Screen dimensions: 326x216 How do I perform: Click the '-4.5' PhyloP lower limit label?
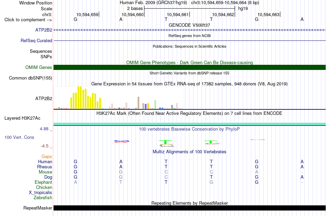[x=45, y=146]
